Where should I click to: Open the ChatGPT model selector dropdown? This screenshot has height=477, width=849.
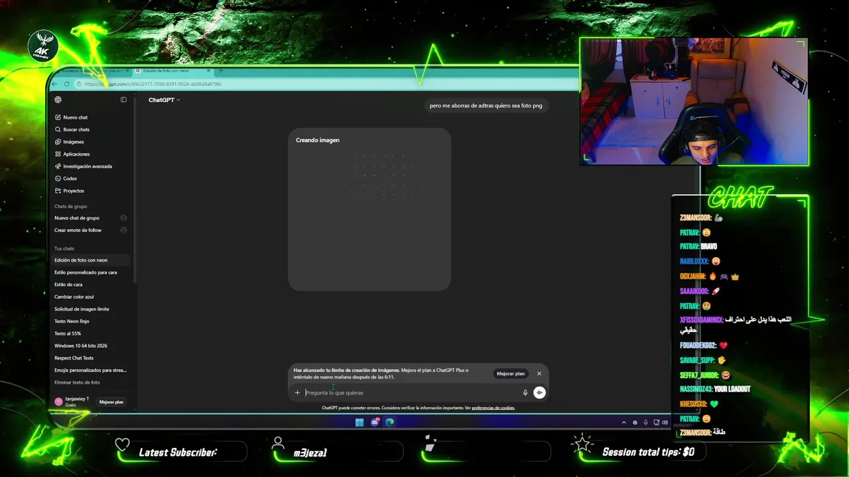[164, 100]
